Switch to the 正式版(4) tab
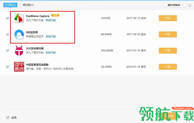The width and height of the screenshot is (194, 123). 10,5
